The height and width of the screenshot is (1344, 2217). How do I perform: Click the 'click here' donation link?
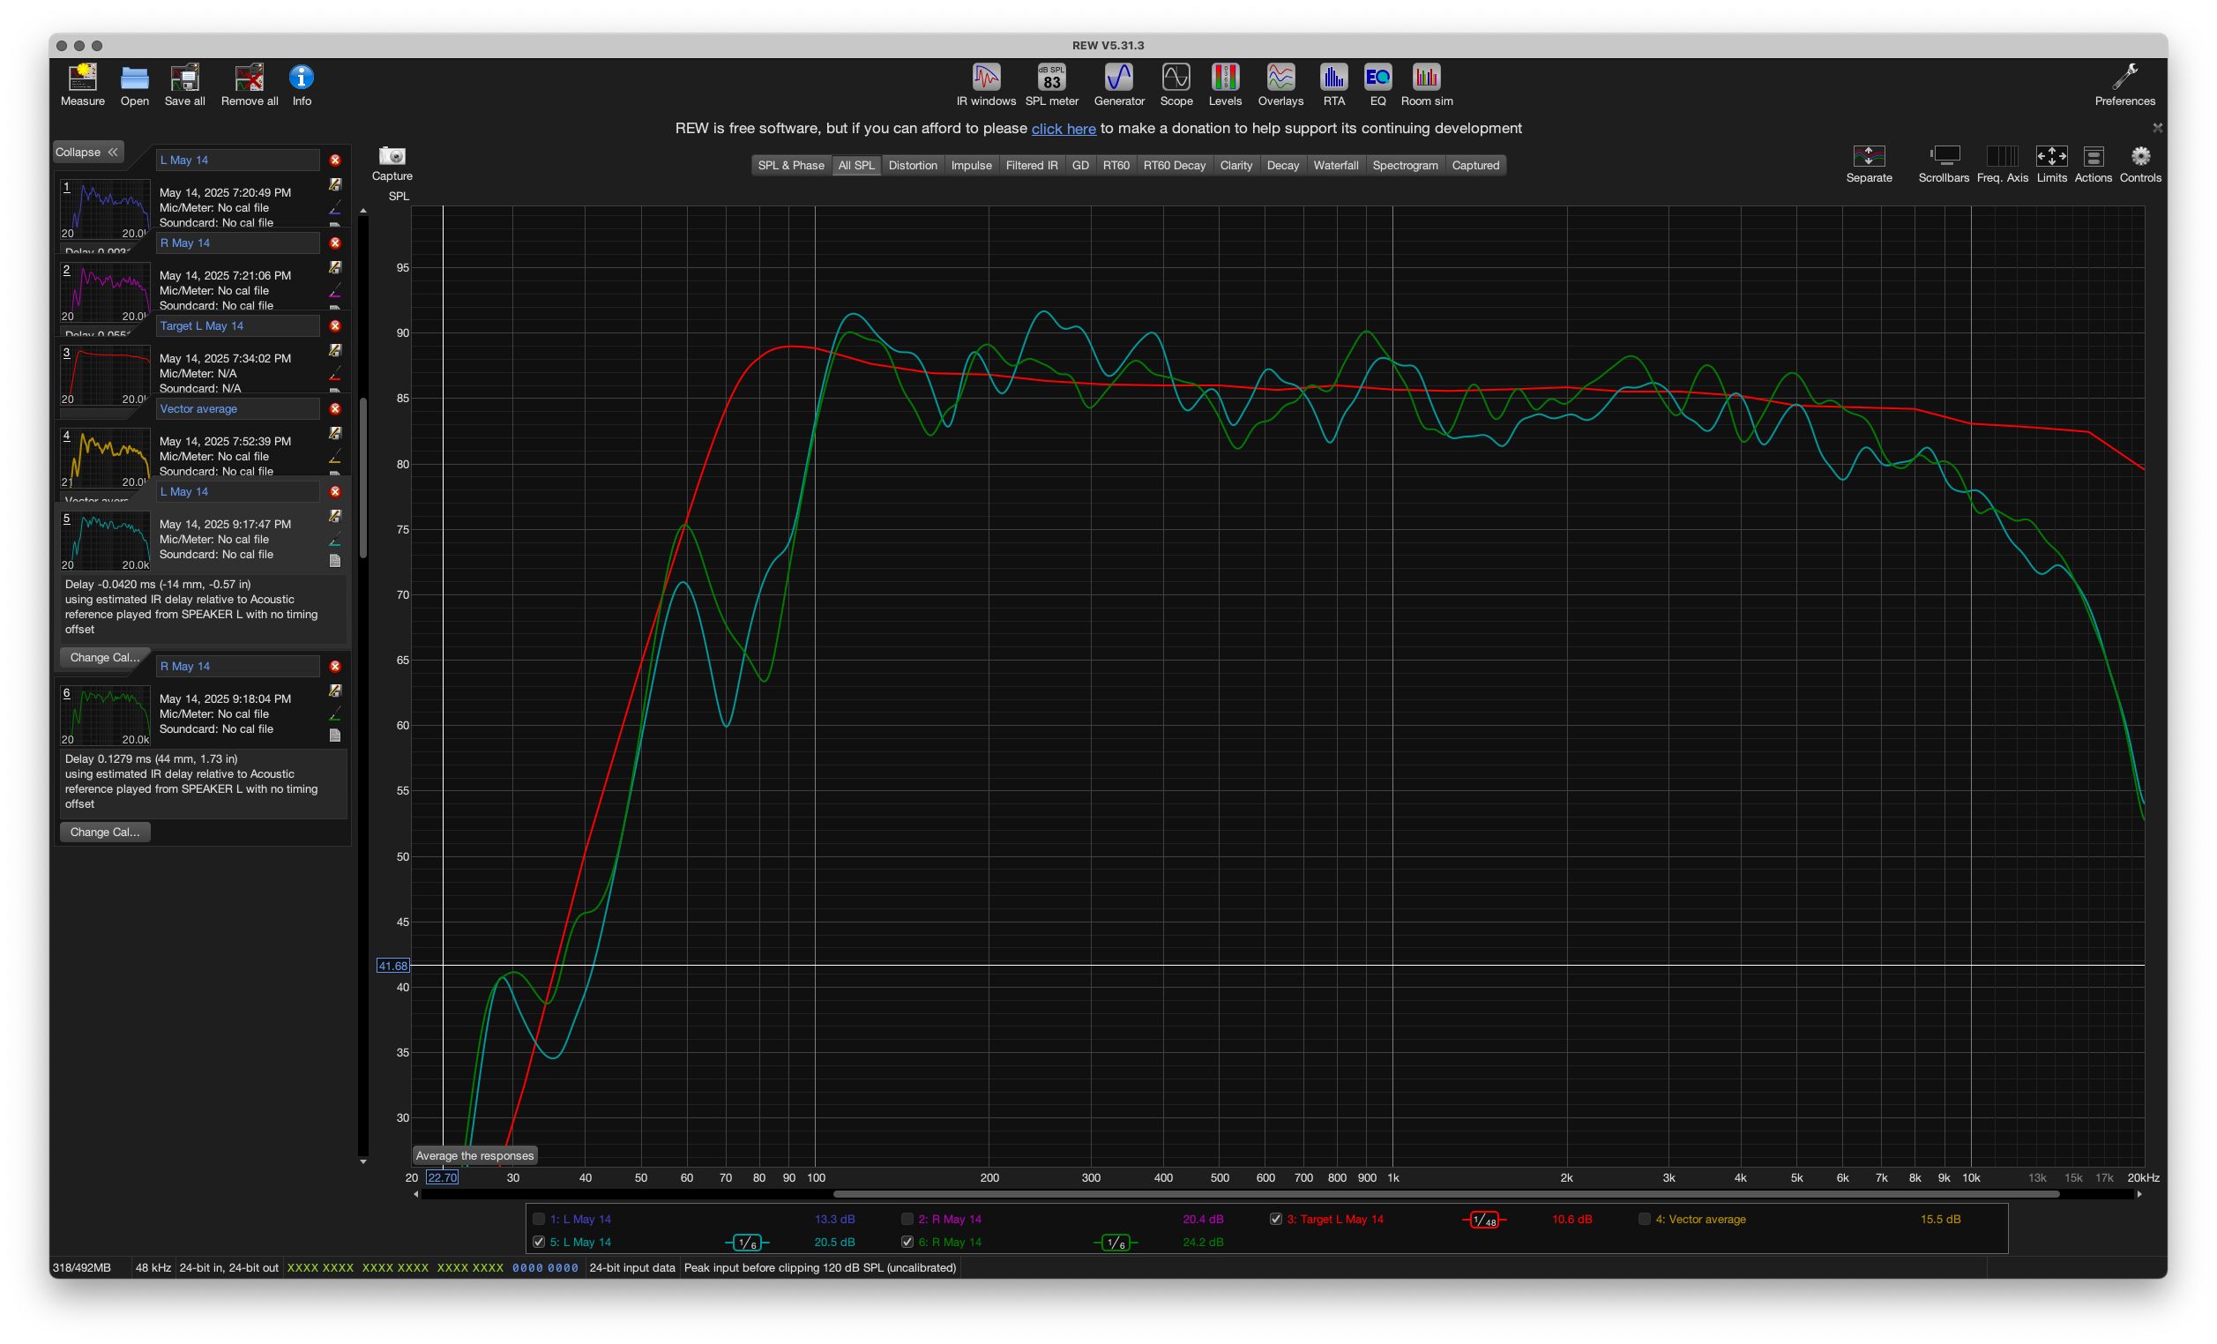point(1063,129)
